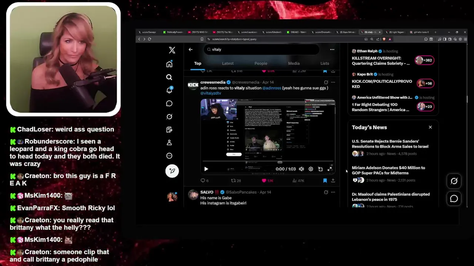Switch to the Latest tab
Screen dimensions: 474x266
click(x=228, y=64)
